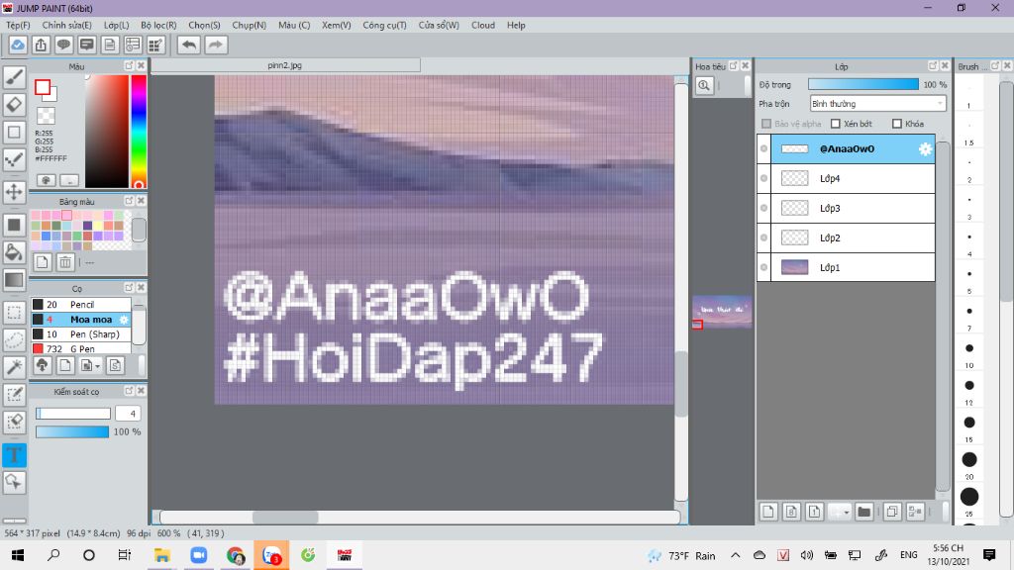
Task: Select the Dot pen tool
Action: [x=14, y=160]
